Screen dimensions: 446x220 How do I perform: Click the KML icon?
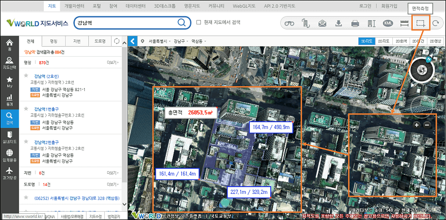click(x=388, y=23)
